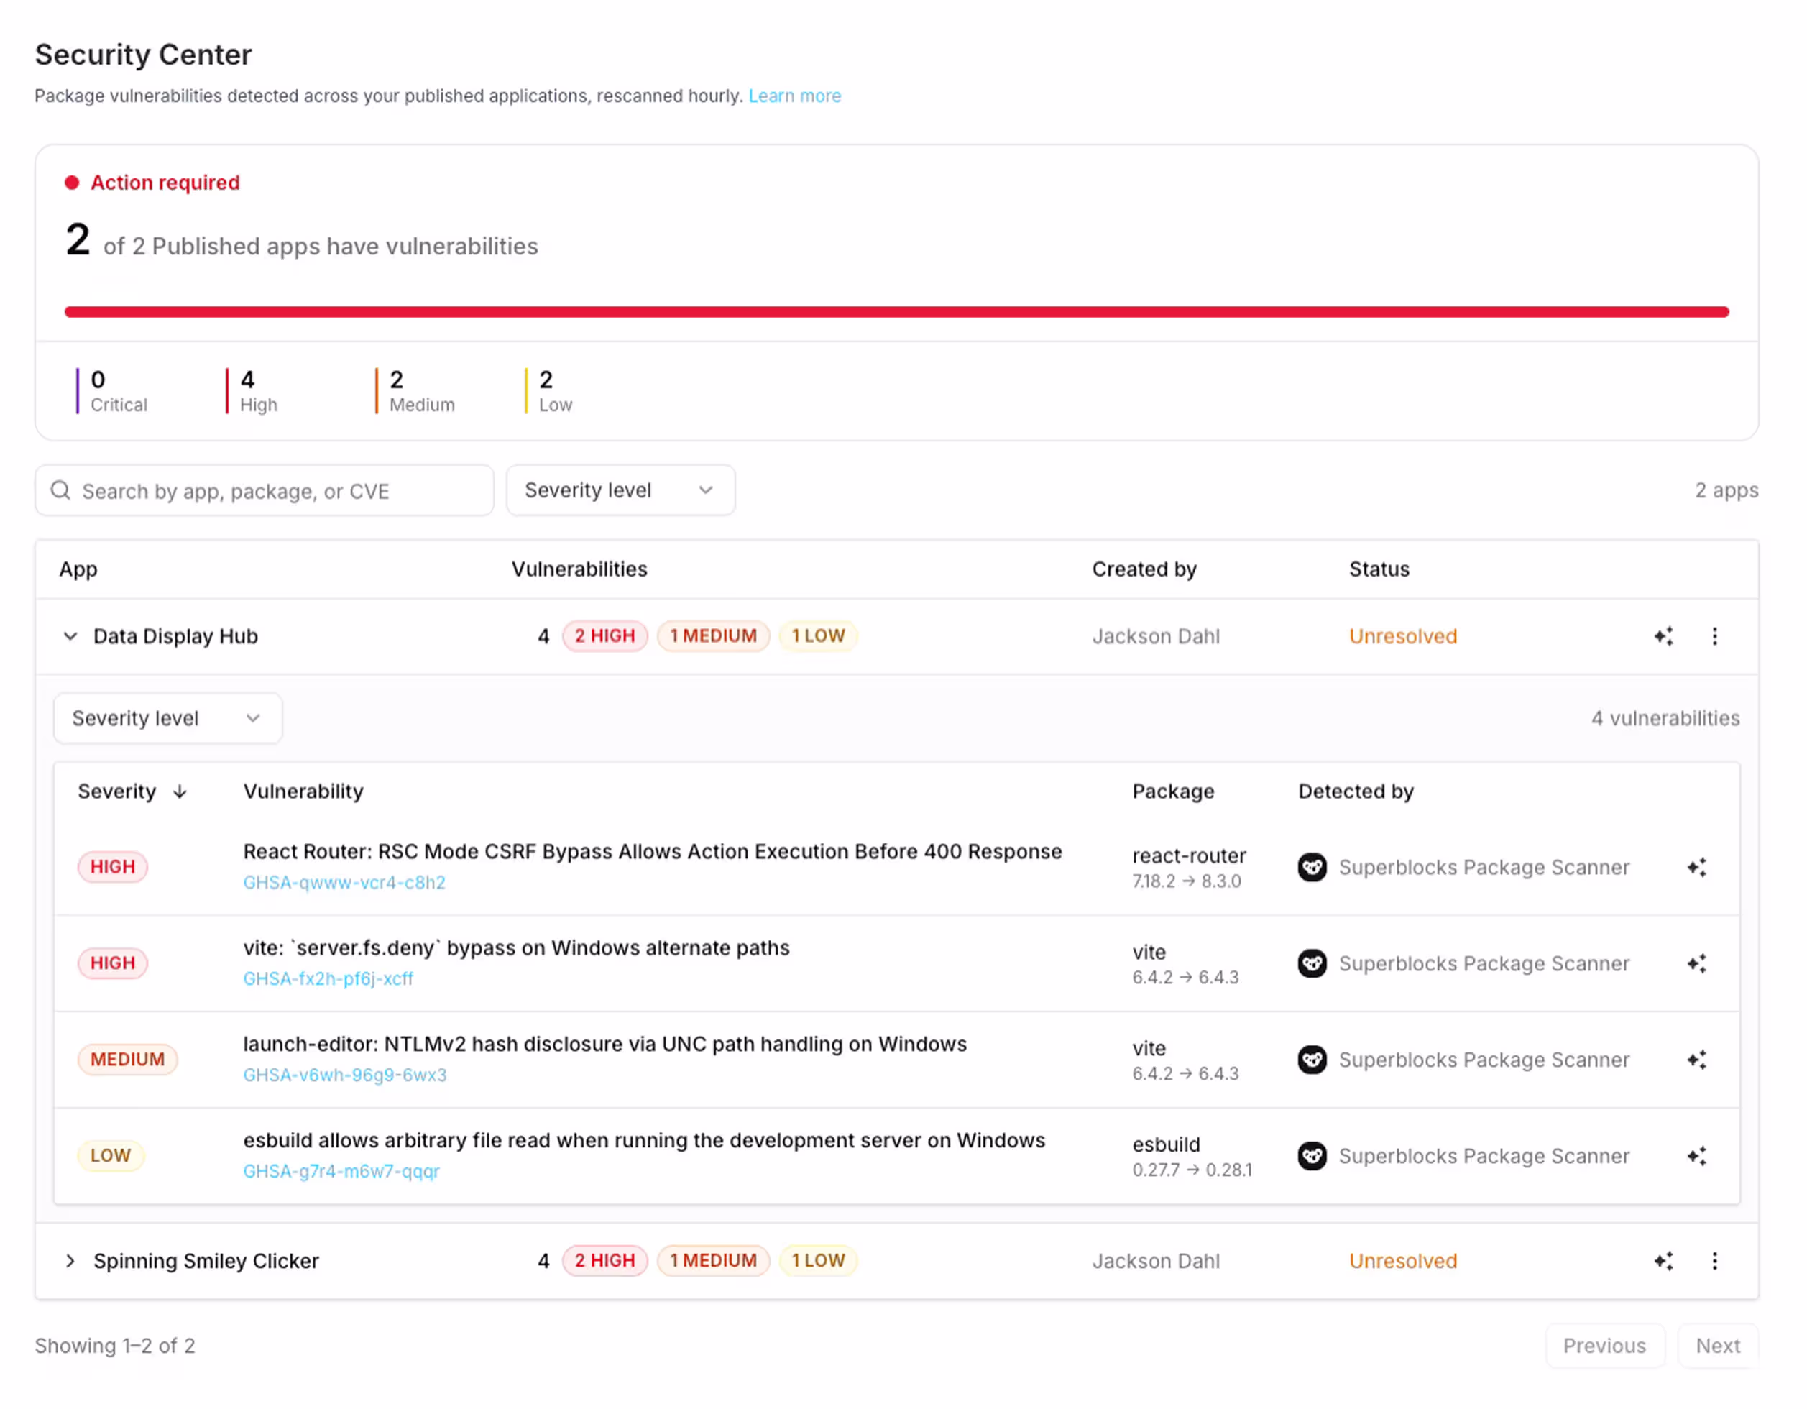Viewport: 1807px width, 1409px height.
Task: Open more options menu for Data Display Hub
Action: tap(1715, 636)
